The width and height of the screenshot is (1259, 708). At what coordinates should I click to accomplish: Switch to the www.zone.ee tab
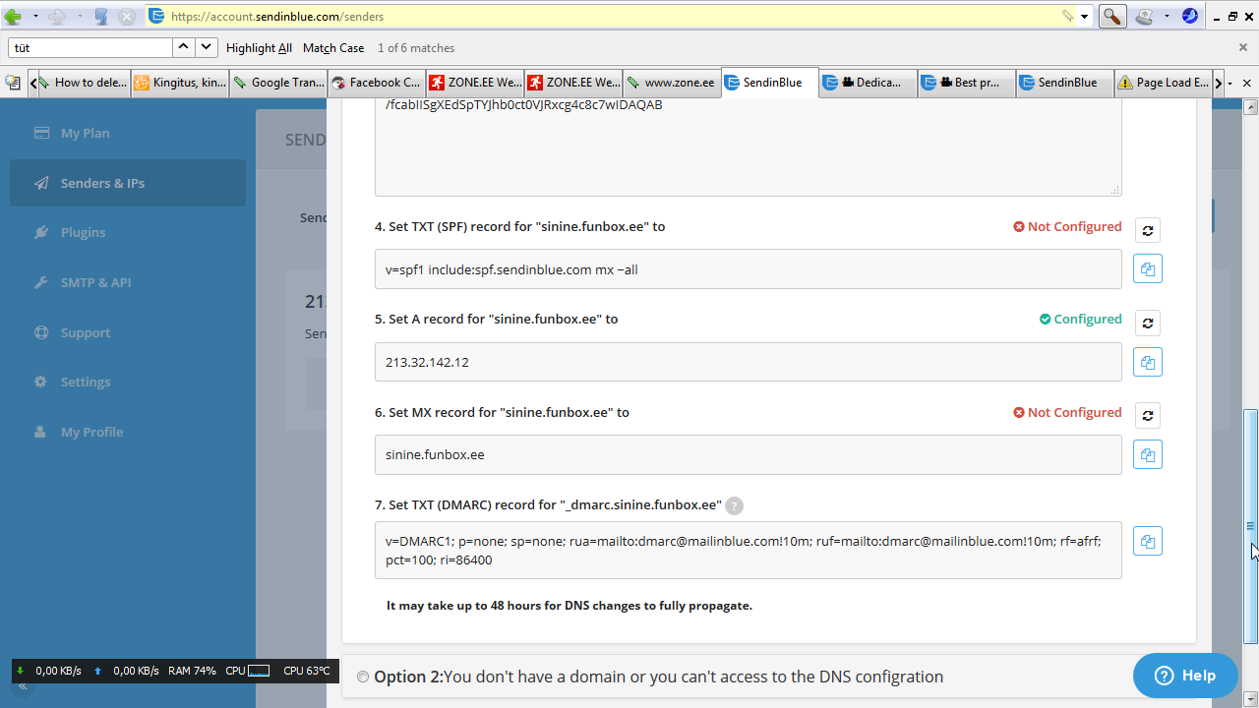tap(672, 83)
